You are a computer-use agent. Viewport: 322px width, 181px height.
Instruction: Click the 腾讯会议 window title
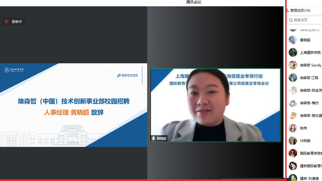194,2
